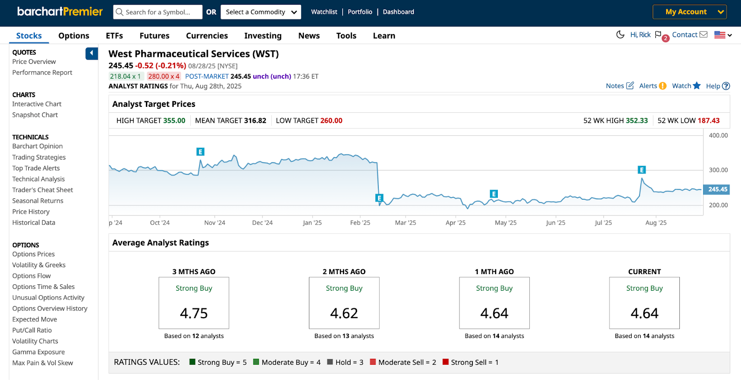The image size is (741, 380).
Task: Open Options Flow
Action: point(31,276)
